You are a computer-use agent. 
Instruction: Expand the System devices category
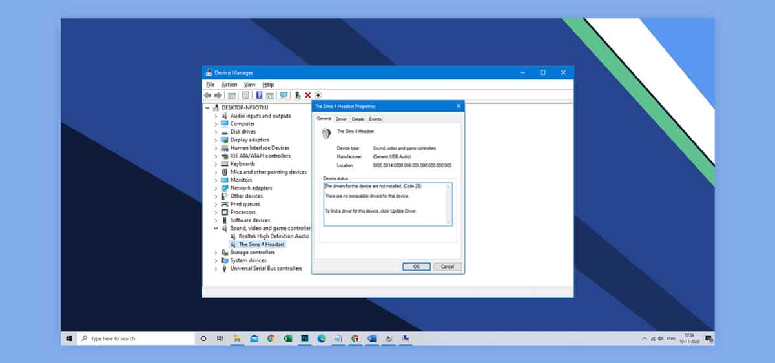pyautogui.click(x=216, y=260)
